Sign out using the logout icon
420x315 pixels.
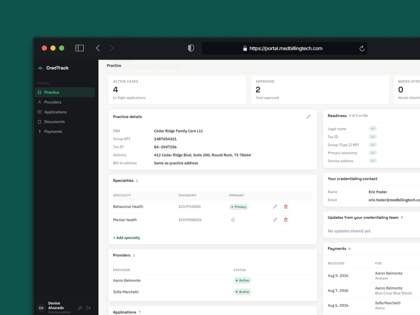(88, 308)
